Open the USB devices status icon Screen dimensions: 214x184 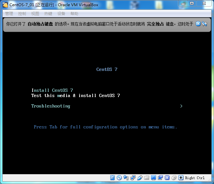140,178
